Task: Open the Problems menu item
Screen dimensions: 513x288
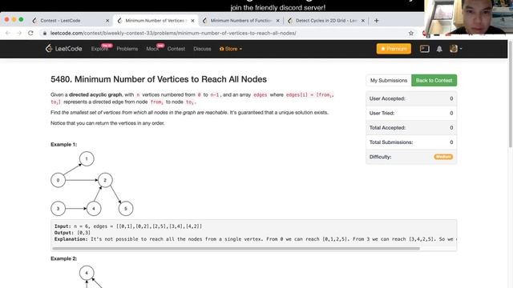Action: pos(127,49)
